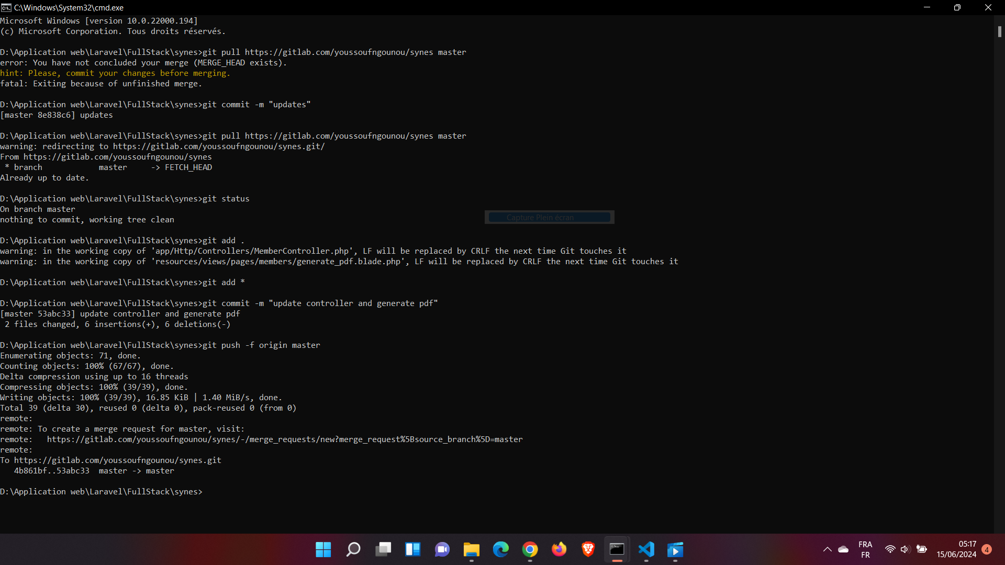Switch to Visual Studio Code
Image resolution: width=1005 pixels, height=565 pixels.
pyautogui.click(x=646, y=549)
